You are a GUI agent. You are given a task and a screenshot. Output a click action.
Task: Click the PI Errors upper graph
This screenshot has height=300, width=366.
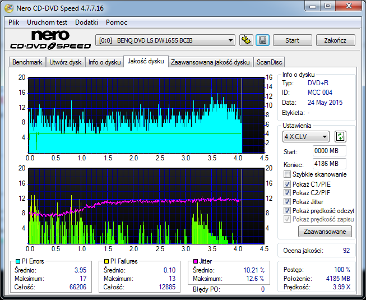click(146, 116)
